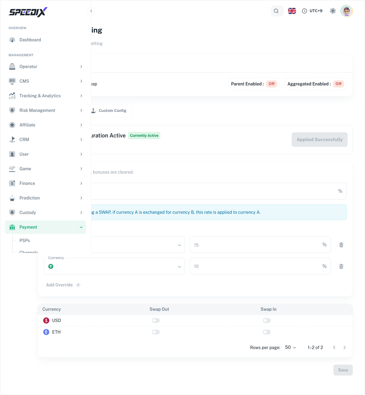Toggle Swap In for USD
Screen dimensions: 365x395
(x=267, y=321)
